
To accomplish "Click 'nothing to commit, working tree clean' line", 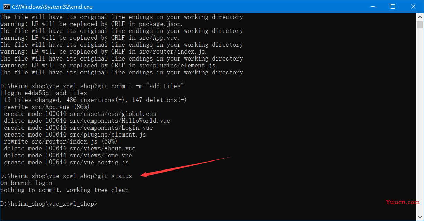I will tap(64, 190).
